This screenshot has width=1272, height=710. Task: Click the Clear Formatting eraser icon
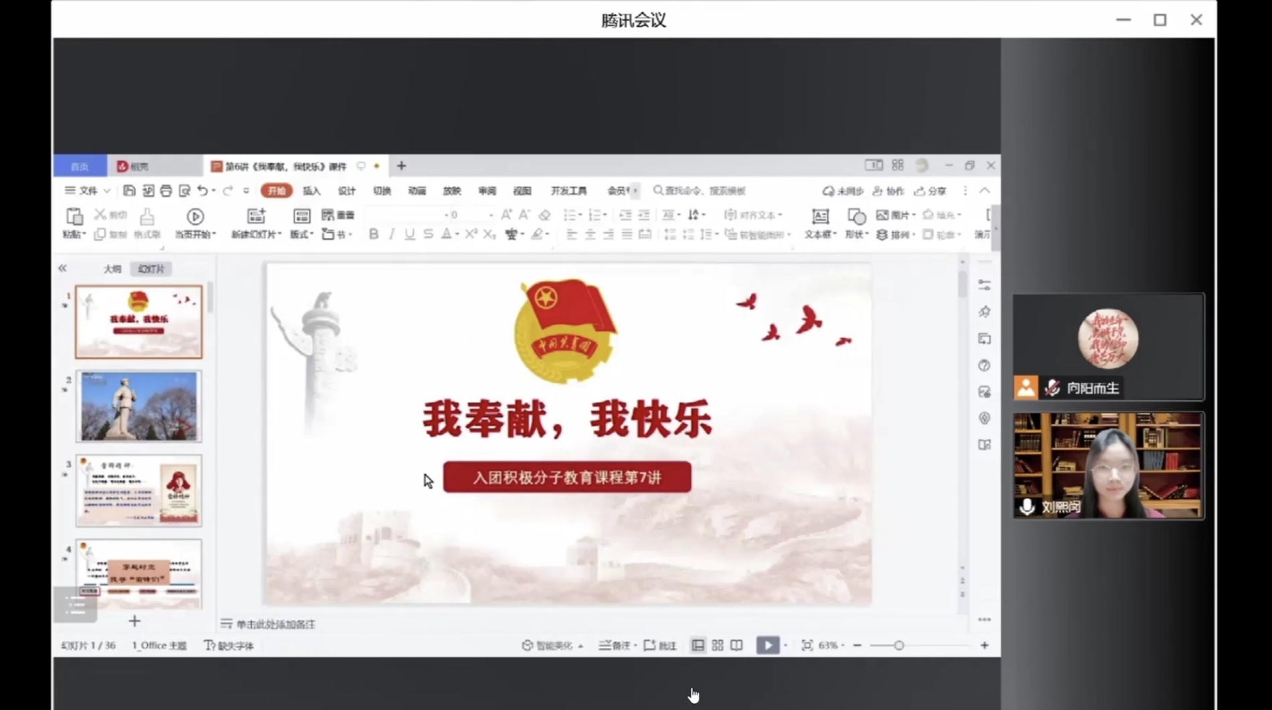pyautogui.click(x=544, y=215)
